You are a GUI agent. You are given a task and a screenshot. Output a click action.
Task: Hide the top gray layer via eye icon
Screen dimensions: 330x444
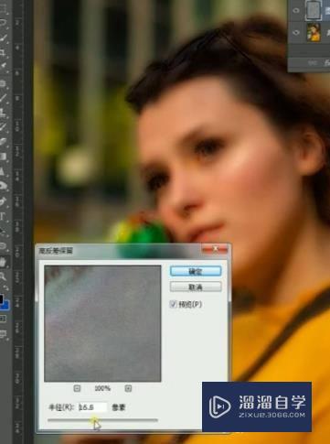pyautogui.click(x=295, y=10)
